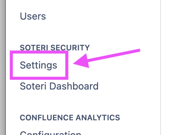This screenshot has height=135, width=182.
Task: Open Configuration under Confluence Analytics
Action: coord(51,133)
